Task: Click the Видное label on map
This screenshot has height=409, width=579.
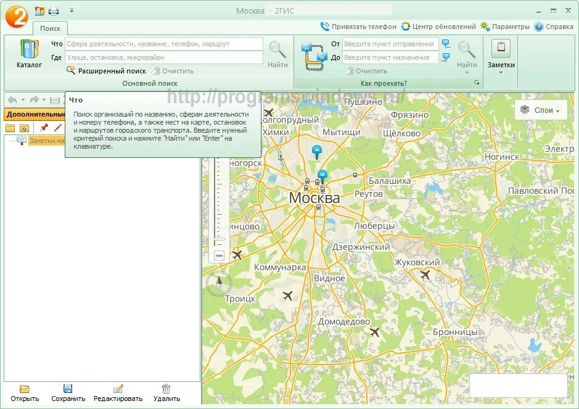Action: pos(329,278)
